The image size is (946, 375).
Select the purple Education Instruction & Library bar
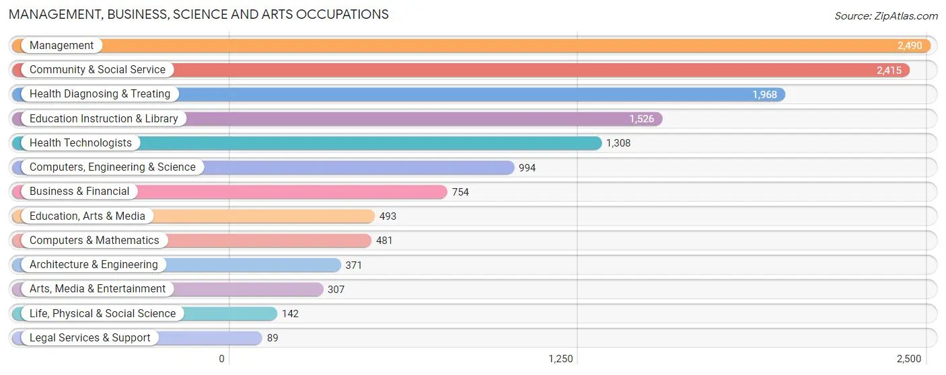coord(337,119)
